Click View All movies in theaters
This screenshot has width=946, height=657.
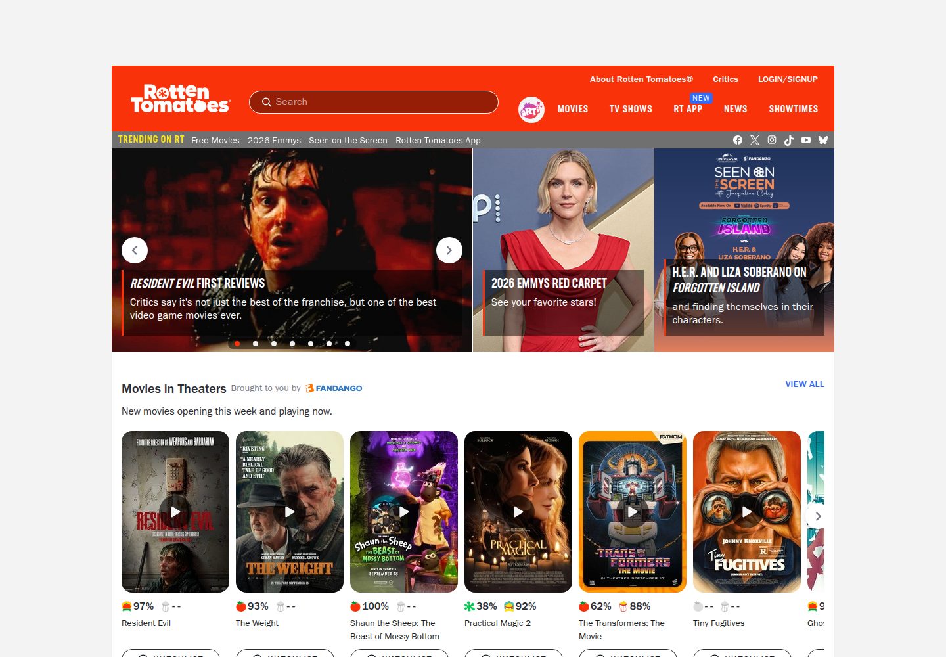click(x=805, y=384)
